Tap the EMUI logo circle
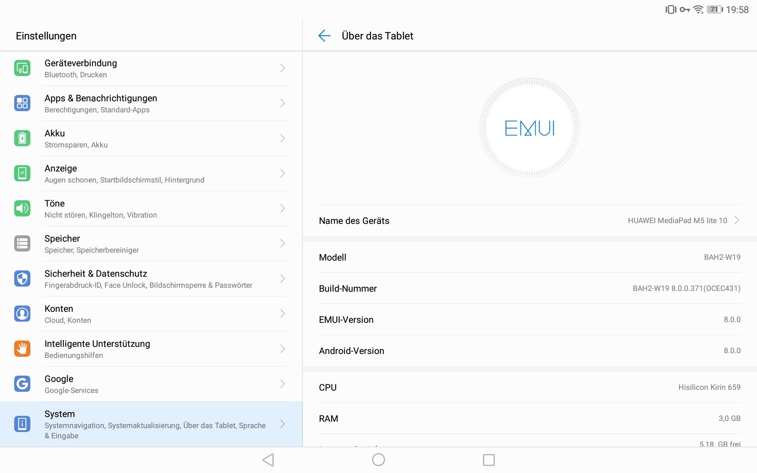Image resolution: width=757 pixels, height=473 pixels. (x=529, y=128)
